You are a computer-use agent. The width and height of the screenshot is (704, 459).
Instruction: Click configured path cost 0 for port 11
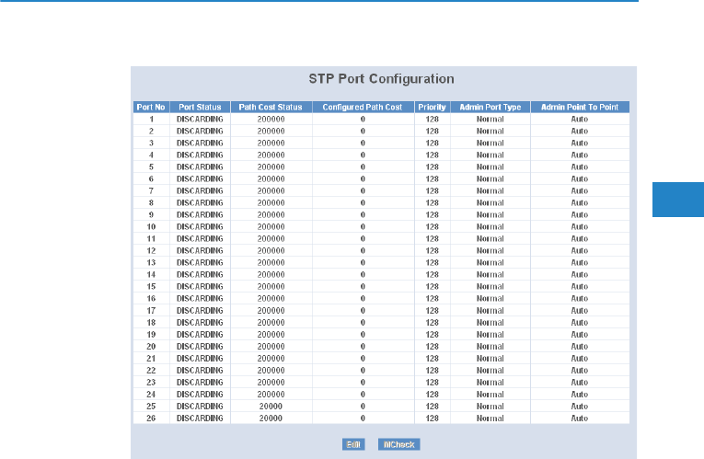coord(363,238)
